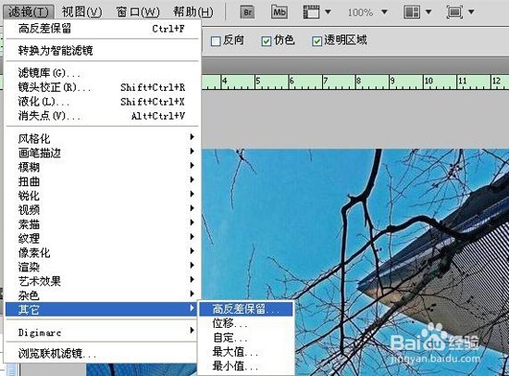The width and height of the screenshot is (509, 376).
Task: Choose 自定... in the submenu
Action: [x=246, y=338]
